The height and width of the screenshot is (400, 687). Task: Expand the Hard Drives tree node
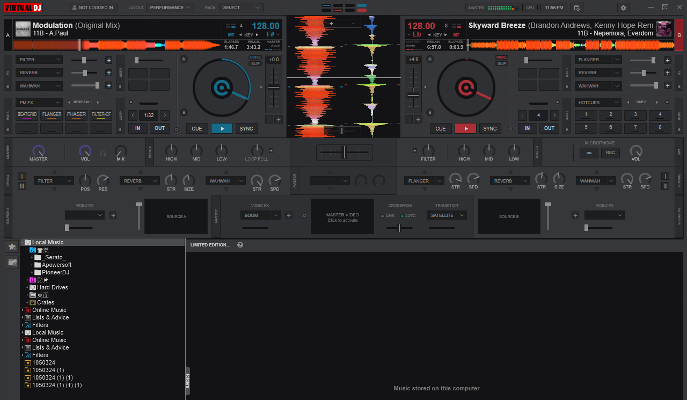pos(27,288)
